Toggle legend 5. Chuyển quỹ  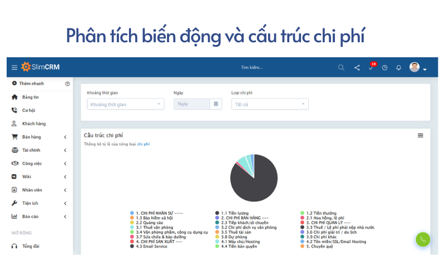click(x=317, y=246)
